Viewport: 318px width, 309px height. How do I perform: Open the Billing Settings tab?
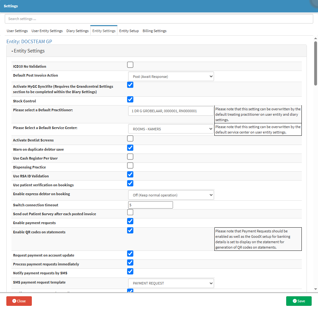[x=154, y=31]
